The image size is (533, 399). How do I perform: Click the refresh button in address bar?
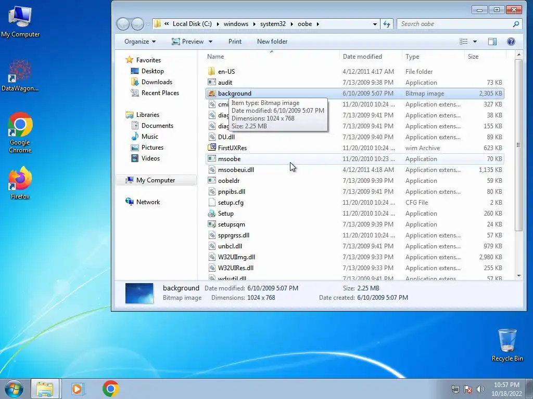pyautogui.click(x=387, y=24)
